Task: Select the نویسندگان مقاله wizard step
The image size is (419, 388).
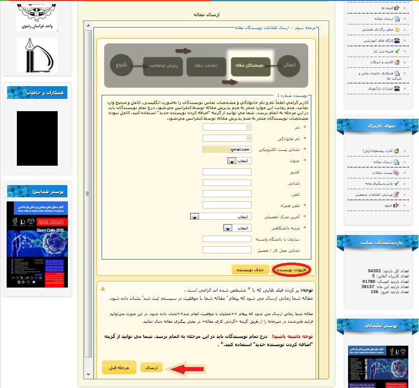Action: click(x=251, y=66)
